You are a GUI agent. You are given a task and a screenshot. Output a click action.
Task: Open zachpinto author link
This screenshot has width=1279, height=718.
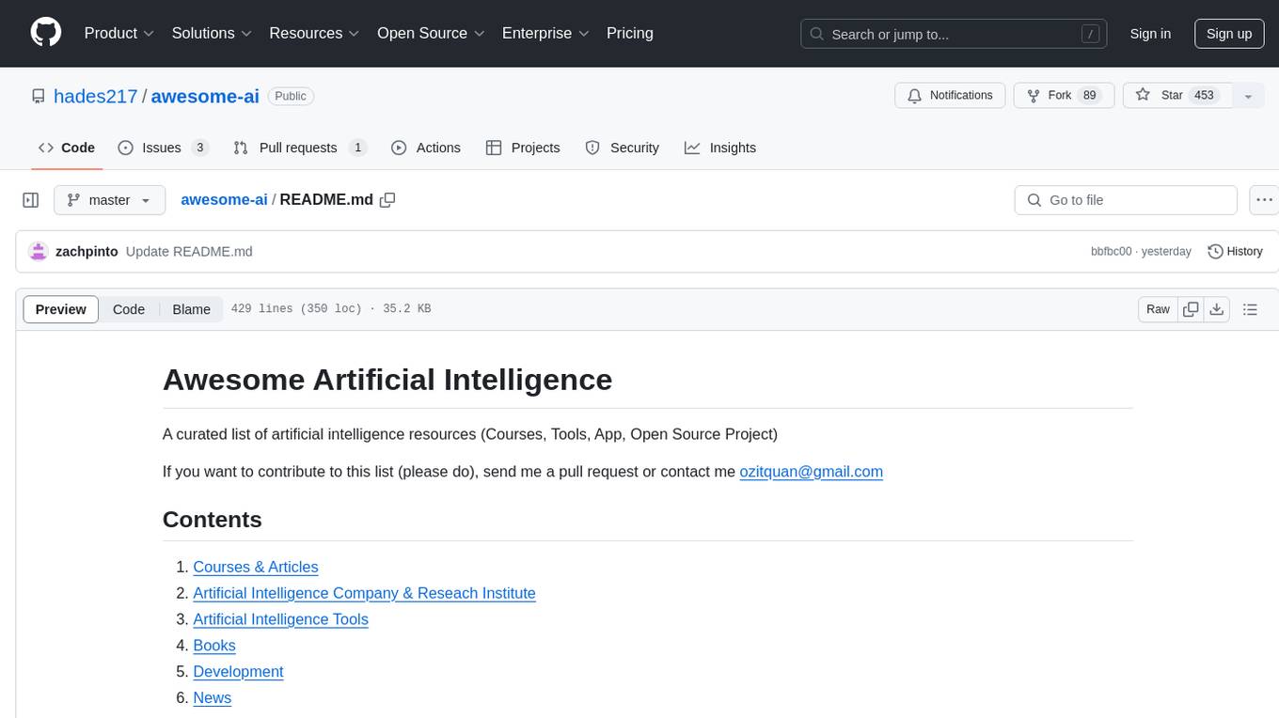(x=87, y=252)
